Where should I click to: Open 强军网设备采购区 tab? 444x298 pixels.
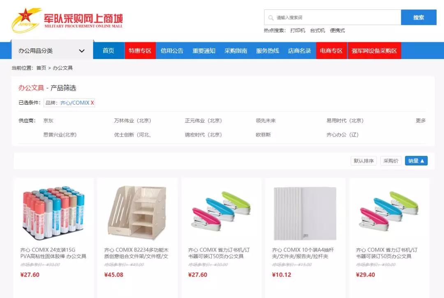[x=375, y=51]
